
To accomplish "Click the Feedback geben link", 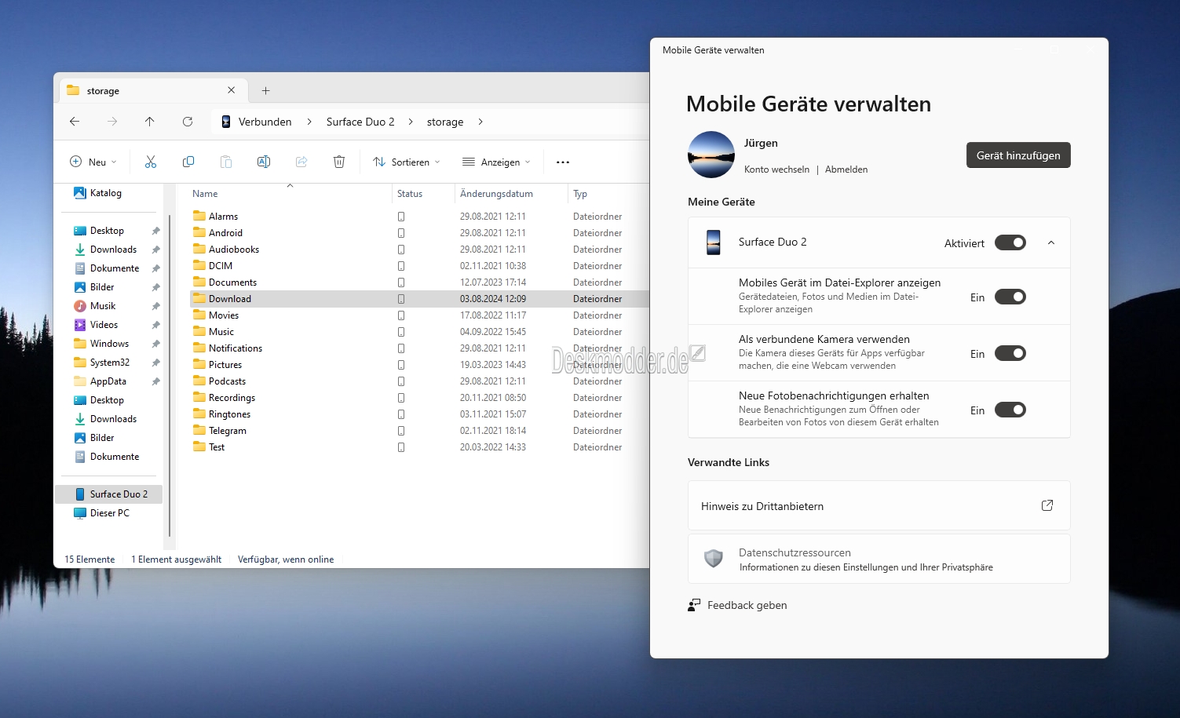I will pyautogui.click(x=747, y=605).
